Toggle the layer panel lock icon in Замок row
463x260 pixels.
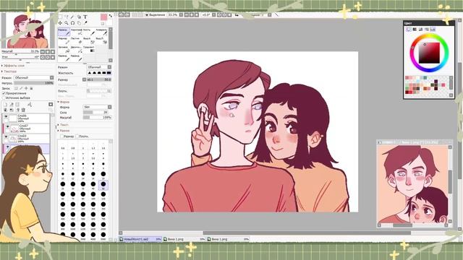(31, 88)
